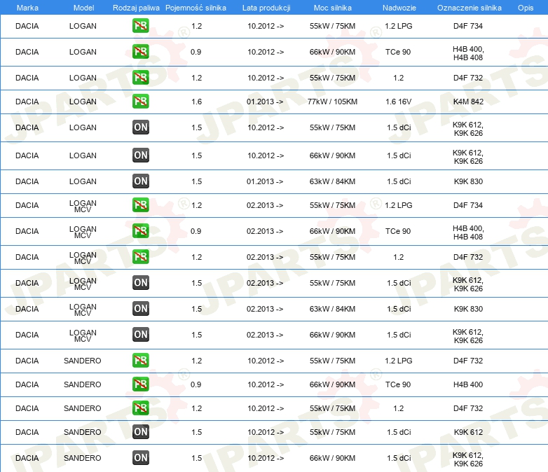The width and height of the screenshot is (548, 472).
Task: Click 1.2 LPG in the Logan 10.2012 row
Action: point(399,26)
